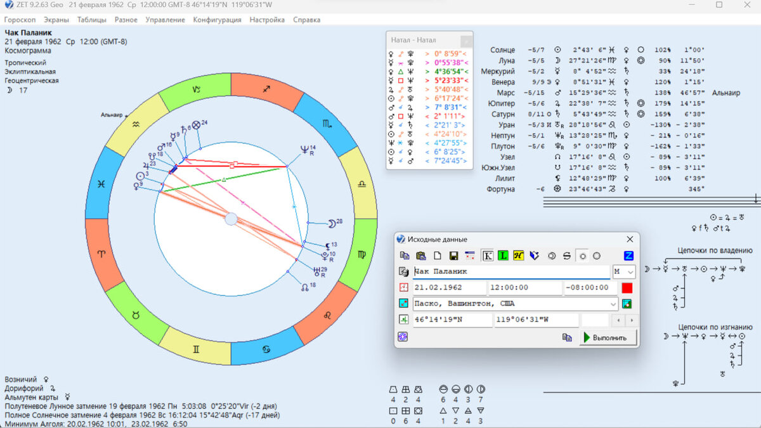Open the Экраны menu

pyautogui.click(x=56, y=20)
